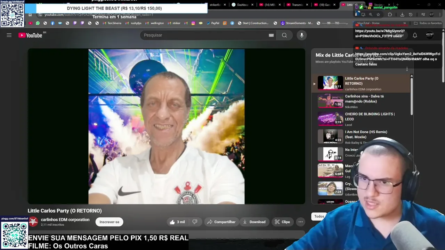This screenshot has height=250, width=445.
Task: Open the first Twitch bookmark
Action: pos(75,23)
